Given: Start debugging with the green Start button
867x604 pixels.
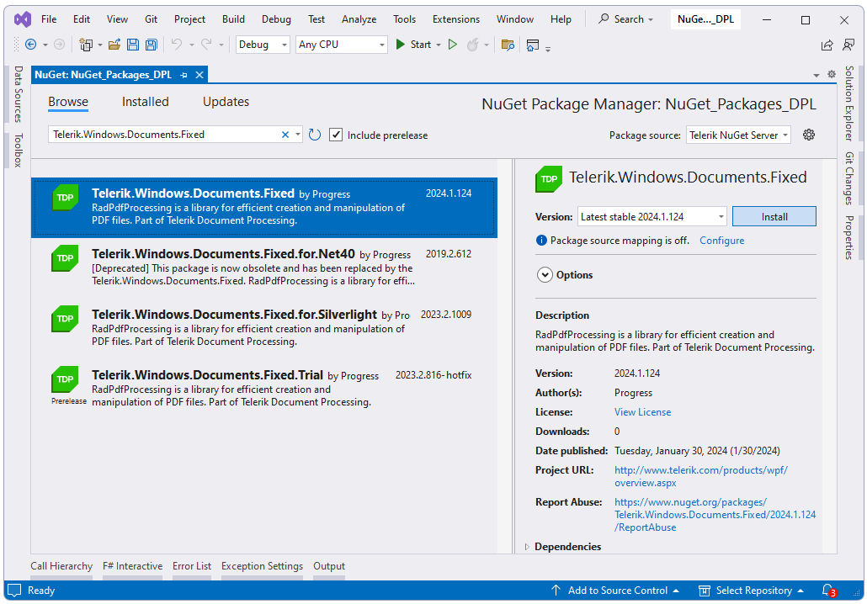Looking at the screenshot, I should (412, 44).
